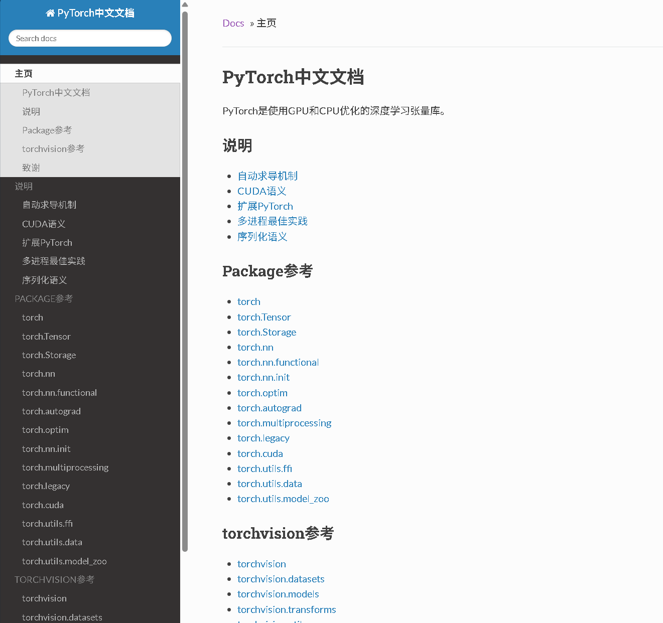Open 多进程最佳实践 from the content list

[273, 221]
